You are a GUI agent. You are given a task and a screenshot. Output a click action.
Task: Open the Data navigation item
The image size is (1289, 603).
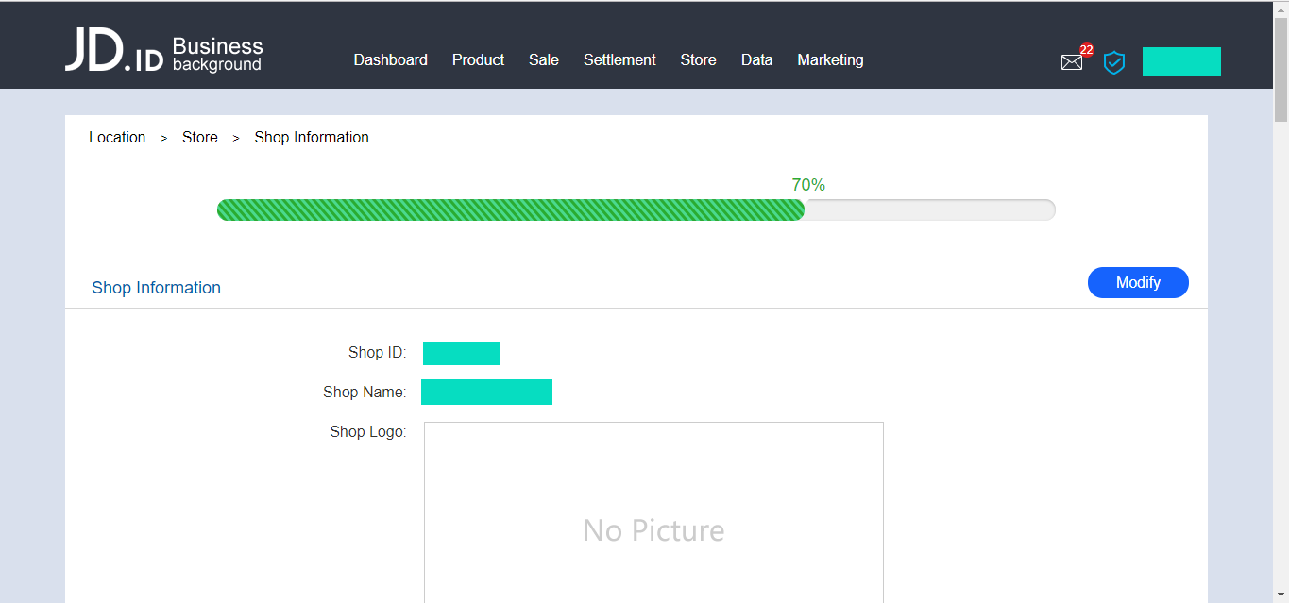756,59
